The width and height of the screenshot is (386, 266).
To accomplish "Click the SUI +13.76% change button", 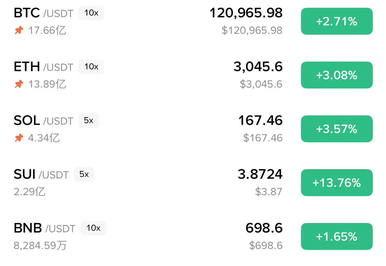I will coord(337,183).
